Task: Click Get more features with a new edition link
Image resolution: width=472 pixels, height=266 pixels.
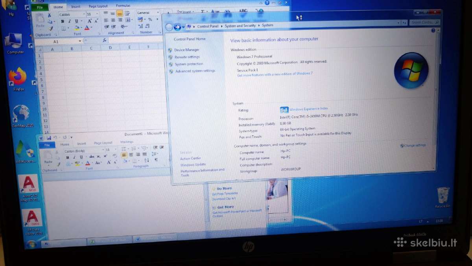Action: [x=275, y=74]
